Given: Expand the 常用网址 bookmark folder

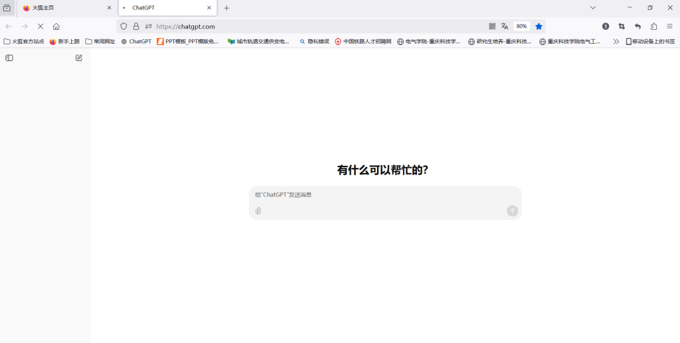Looking at the screenshot, I should pyautogui.click(x=100, y=42).
